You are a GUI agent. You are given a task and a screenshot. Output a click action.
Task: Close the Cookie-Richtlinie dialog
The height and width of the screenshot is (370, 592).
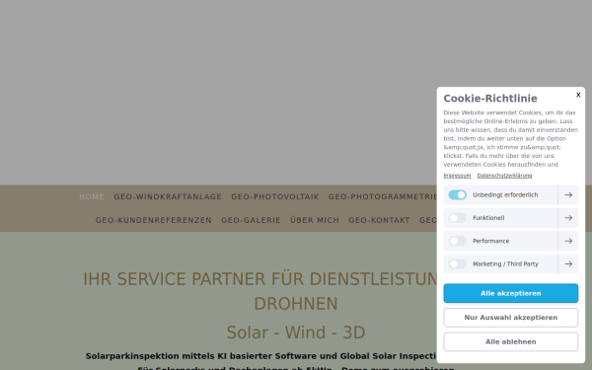coord(578,95)
